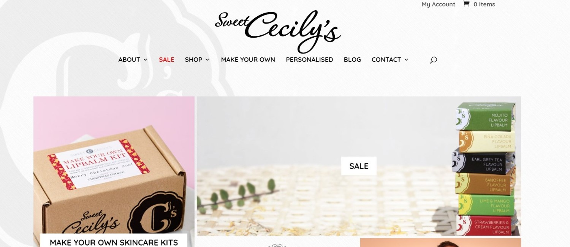Click the Sweet Cecily's logo
The image size is (570, 247).
278,32
